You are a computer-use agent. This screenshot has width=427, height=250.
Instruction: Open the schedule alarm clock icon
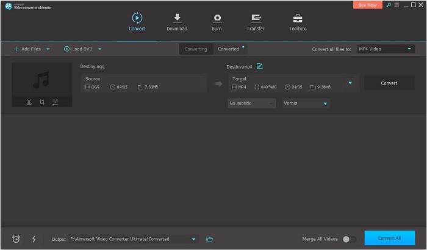click(16, 239)
